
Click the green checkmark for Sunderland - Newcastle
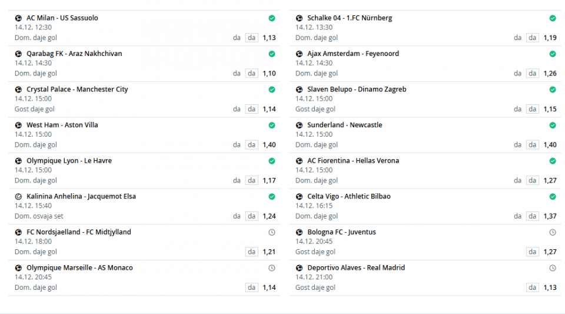tap(553, 125)
